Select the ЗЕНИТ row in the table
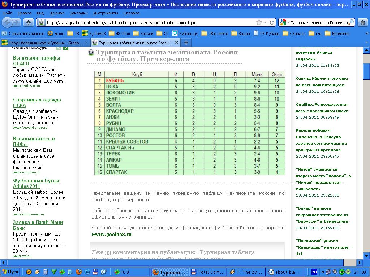 coord(190,99)
